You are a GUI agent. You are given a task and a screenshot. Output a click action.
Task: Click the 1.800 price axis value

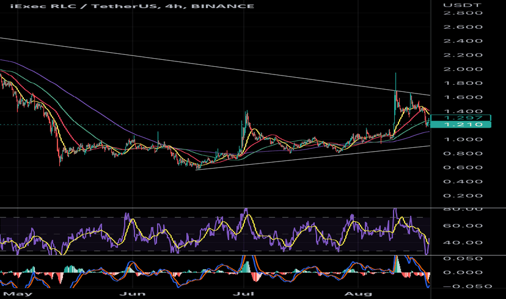pos(463,83)
